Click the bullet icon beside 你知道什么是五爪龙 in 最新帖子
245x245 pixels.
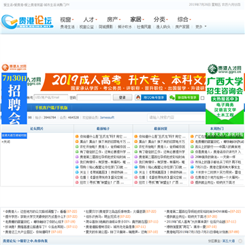click(77, 137)
